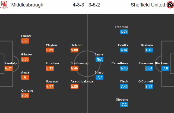Select Sharp's 7.7 rating badge
The width and height of the screenshot is (174, 113).
pyautogui.click(x=99, y=77)
